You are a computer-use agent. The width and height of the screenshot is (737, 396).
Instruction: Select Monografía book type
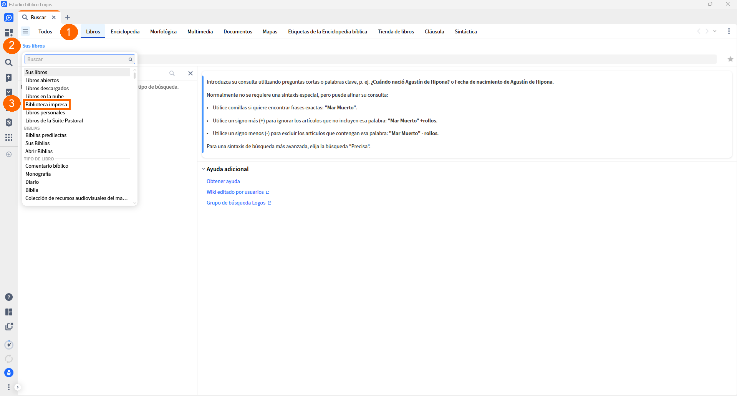coord(77,174)
